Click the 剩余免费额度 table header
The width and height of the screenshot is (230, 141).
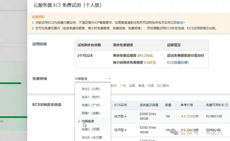[123, 45]
